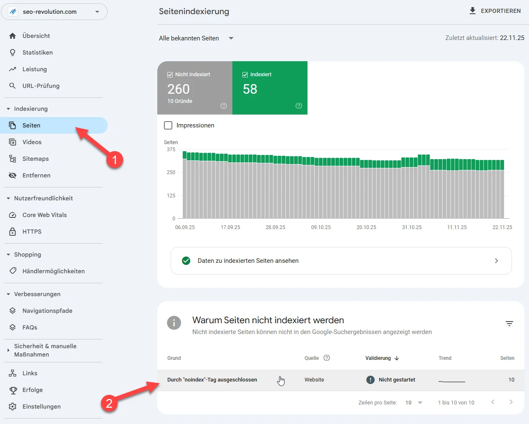Click the Grund column header
Image resolution: width=529 pixels, height=424 pixels.
[174, 358]
